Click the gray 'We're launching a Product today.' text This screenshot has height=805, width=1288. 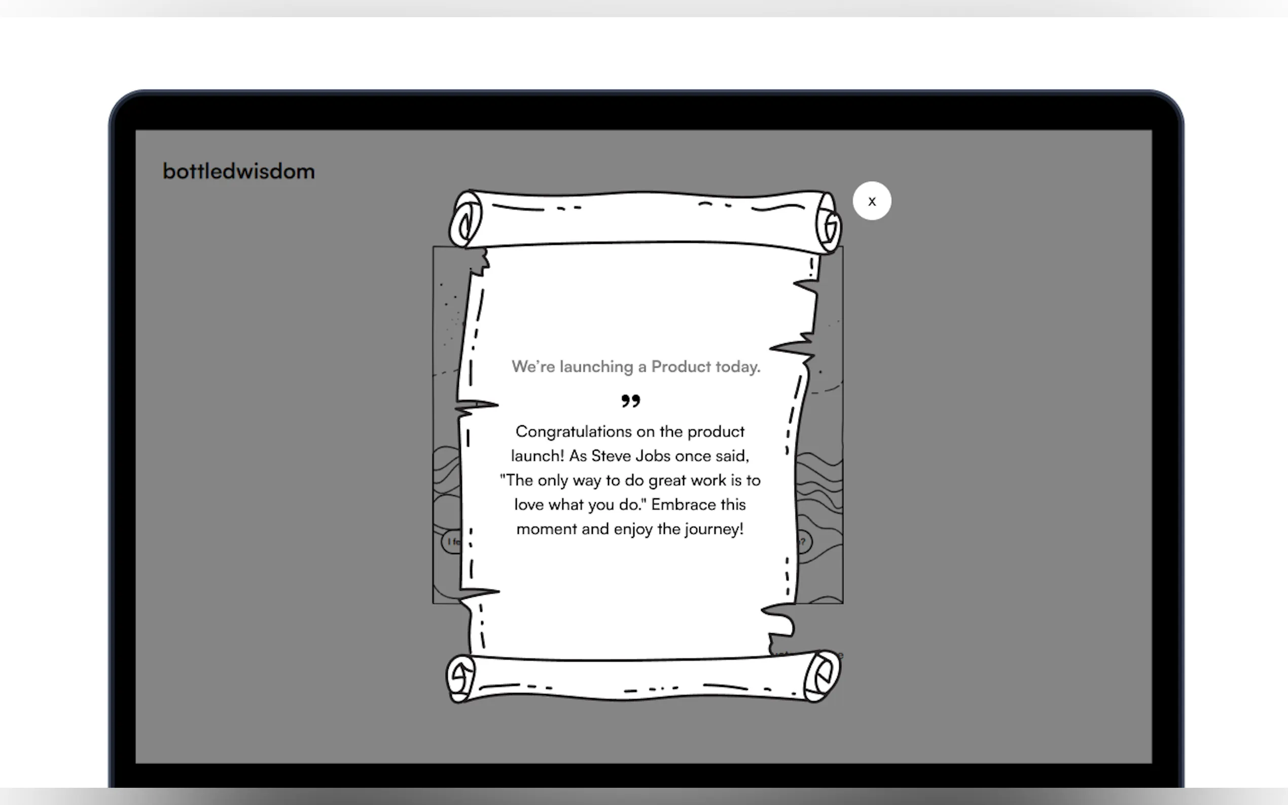pyautogui.click(x=636, y=367)
